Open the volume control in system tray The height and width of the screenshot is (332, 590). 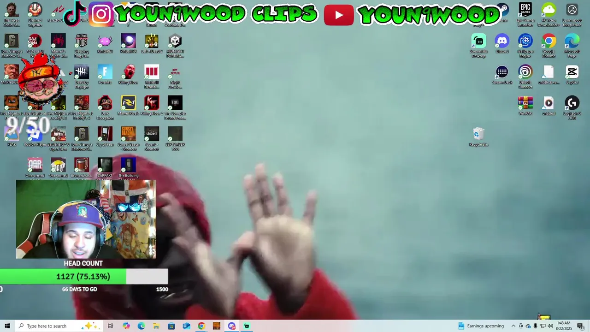coord(550,326)
